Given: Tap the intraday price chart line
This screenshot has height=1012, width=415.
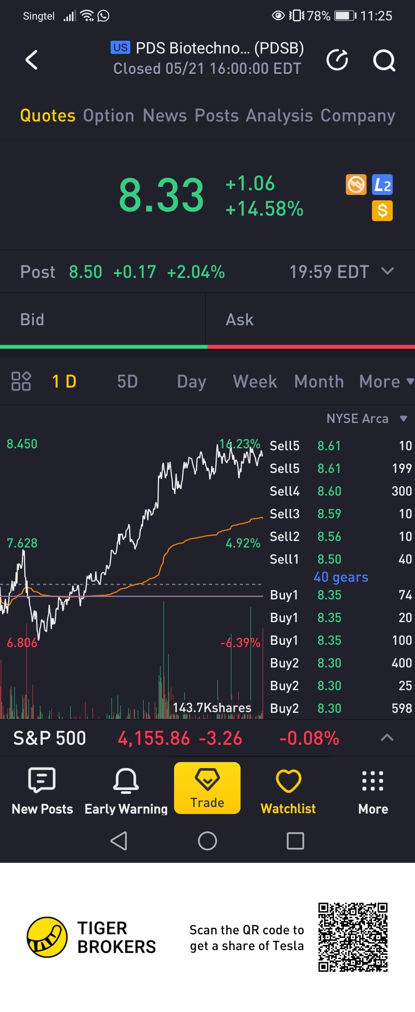Looking at the screenshot, I should pyautogui.click(x=131, y=542).
